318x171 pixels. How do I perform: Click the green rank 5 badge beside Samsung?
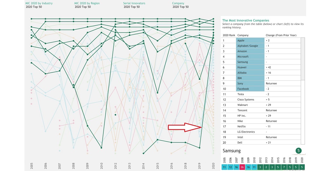pos(298,151)
